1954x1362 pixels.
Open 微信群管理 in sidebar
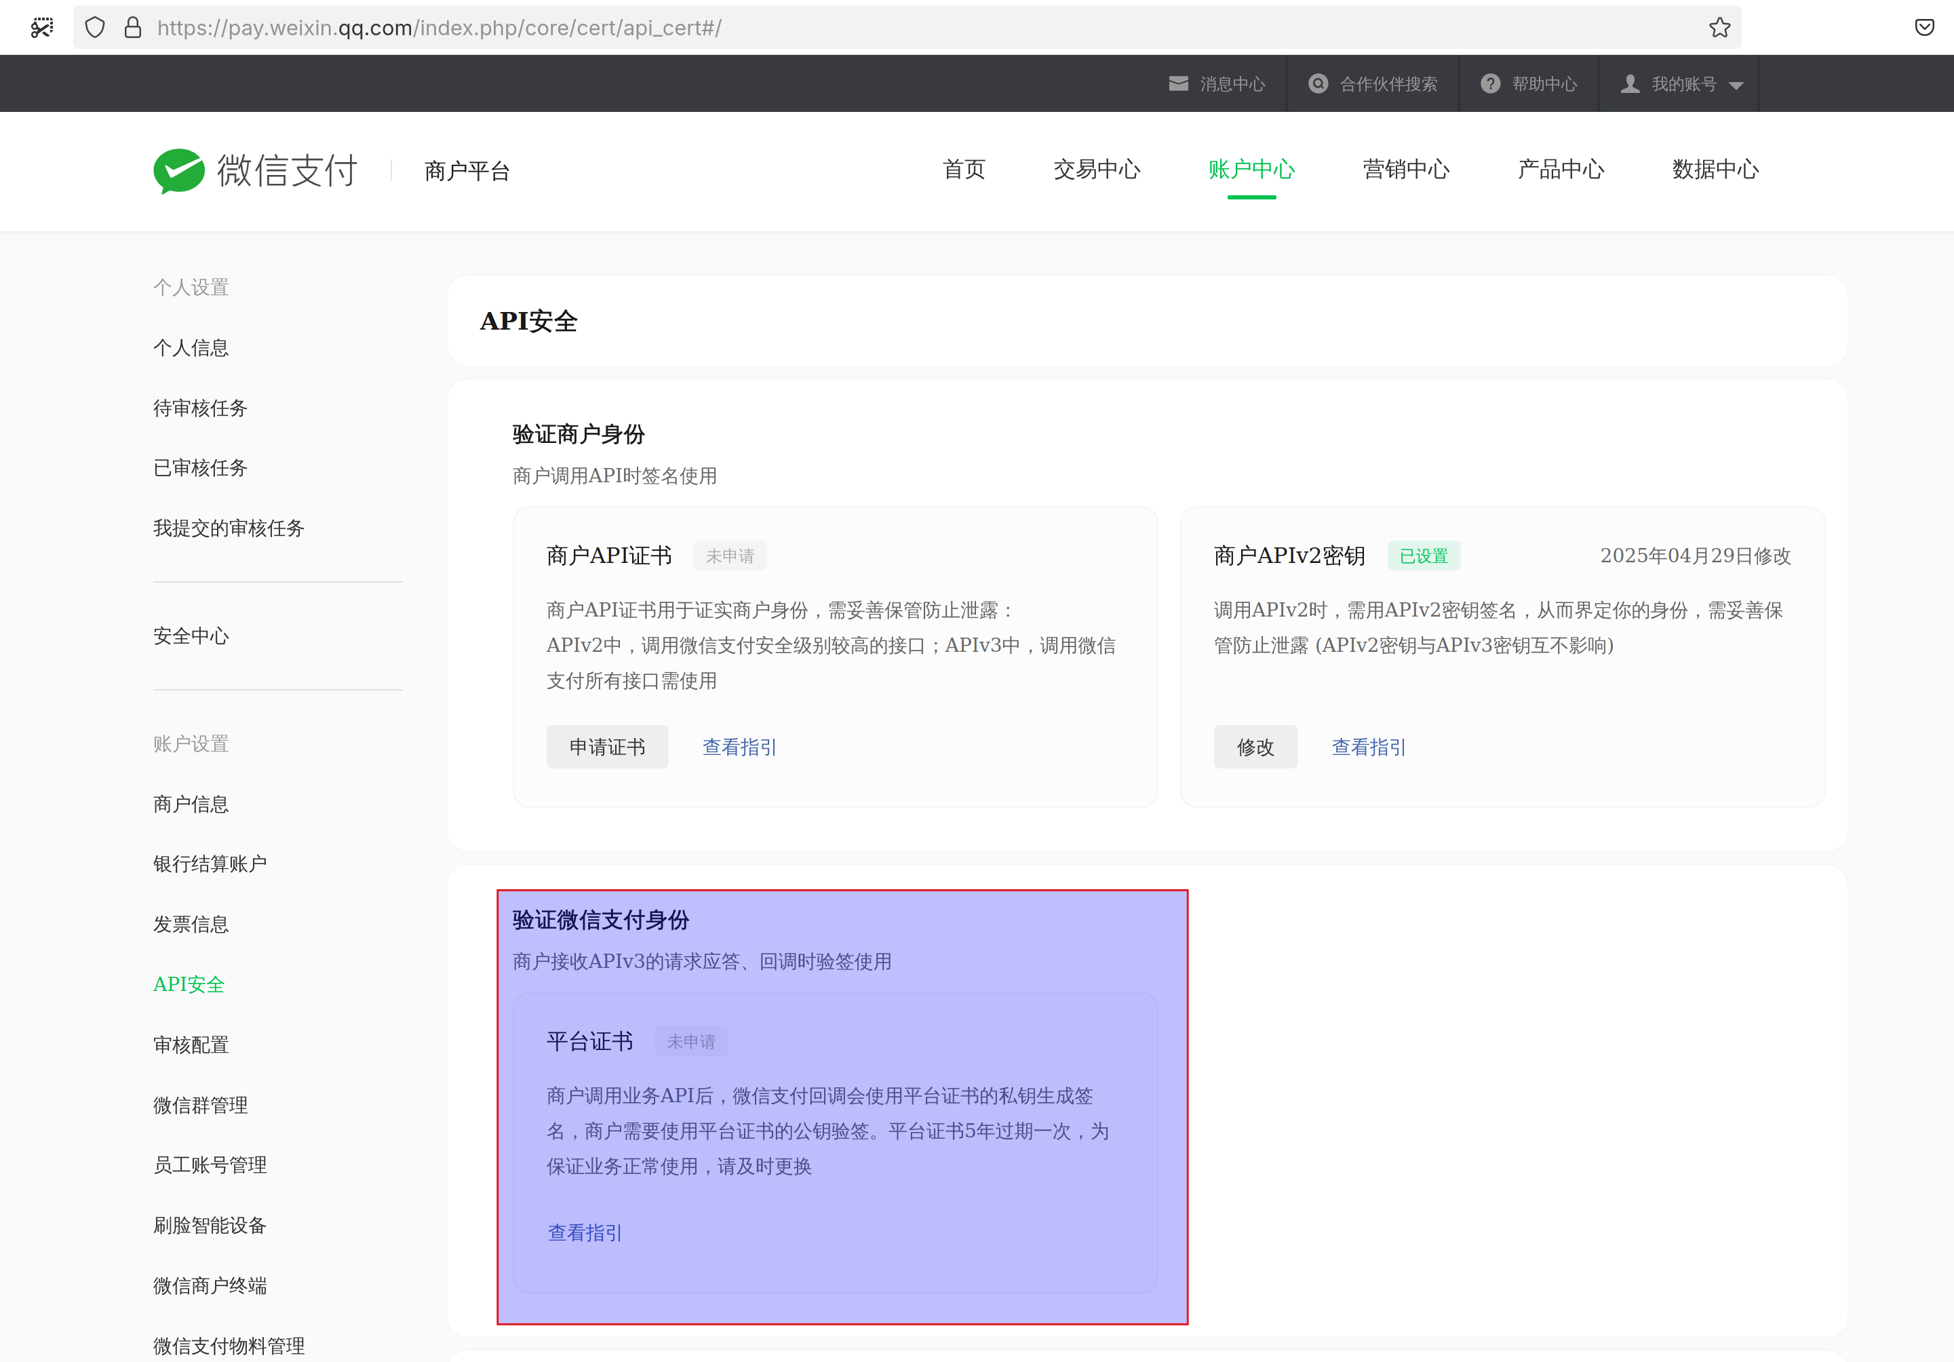tap(200, 1106)
